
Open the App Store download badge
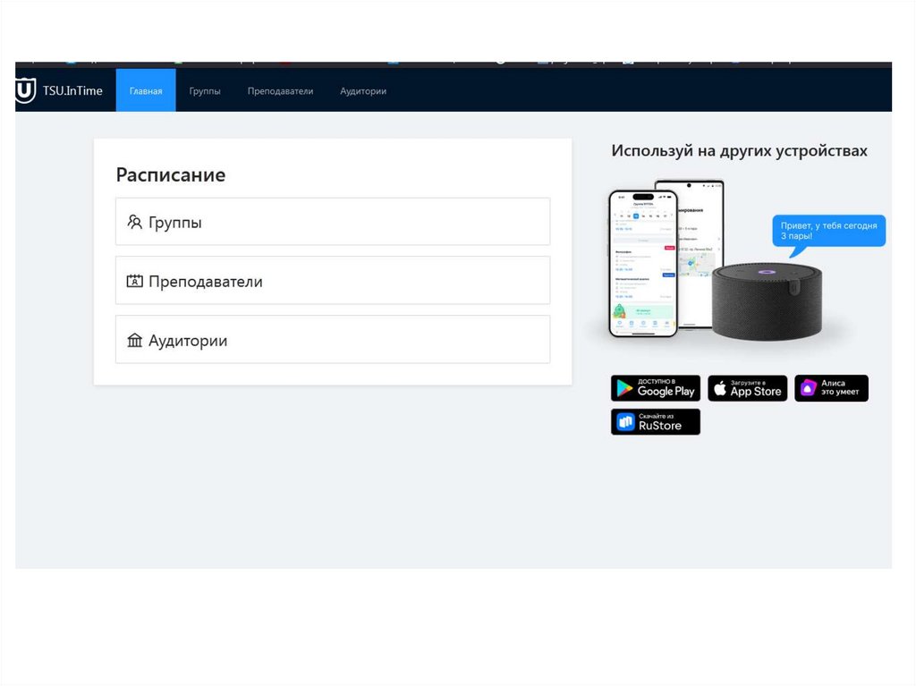point(748,388)
